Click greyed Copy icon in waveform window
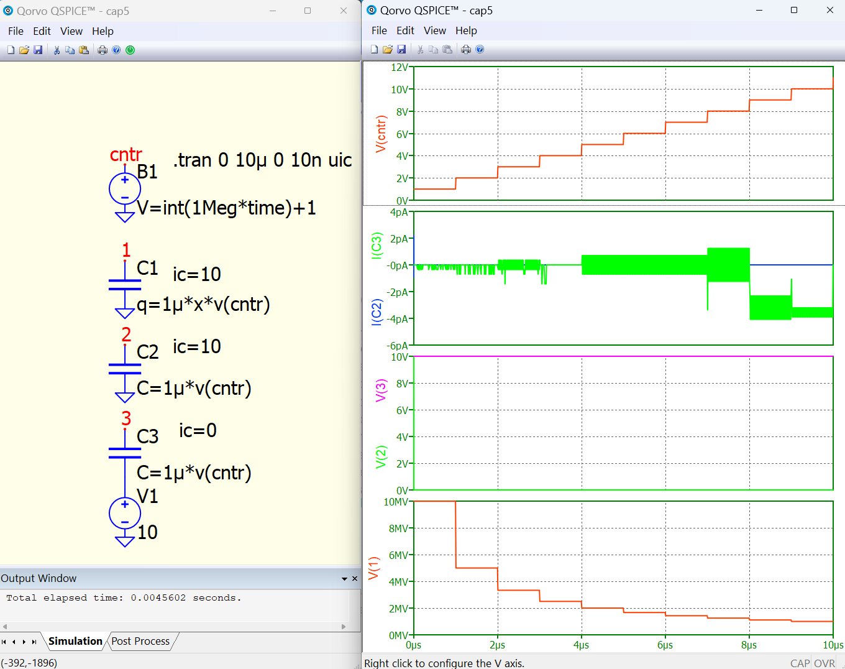Screen dimensions: 845x669 [x=434, y=49]
